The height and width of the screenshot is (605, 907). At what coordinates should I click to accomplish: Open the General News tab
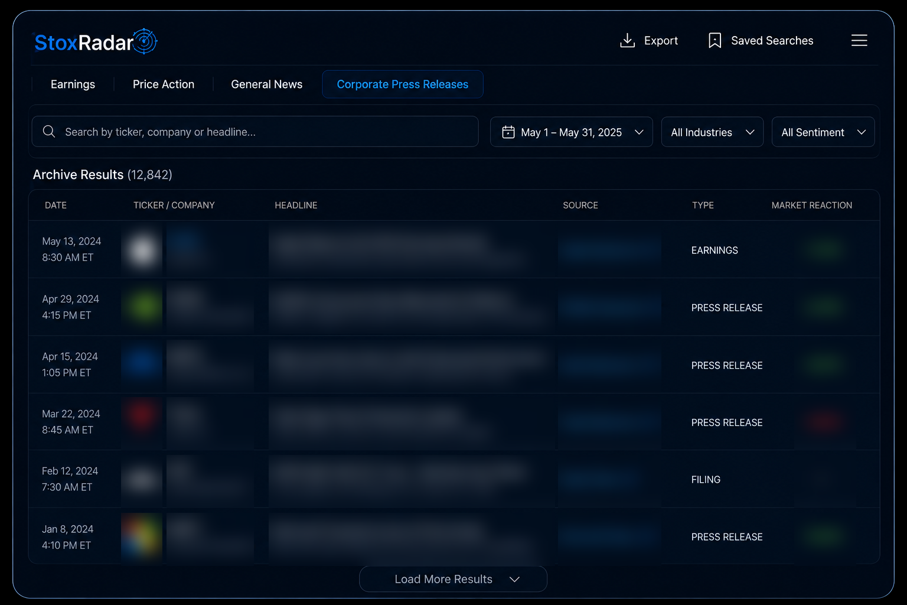(267, 84)
